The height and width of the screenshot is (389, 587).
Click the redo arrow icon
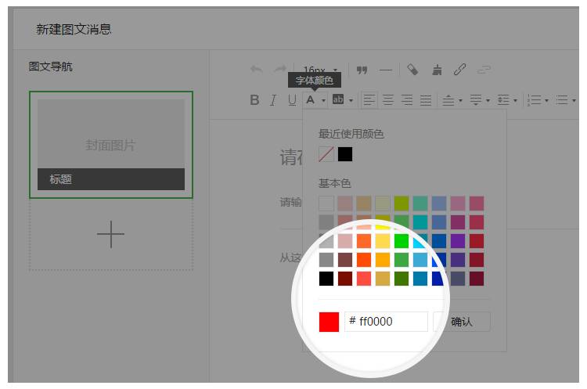point(279,70)
